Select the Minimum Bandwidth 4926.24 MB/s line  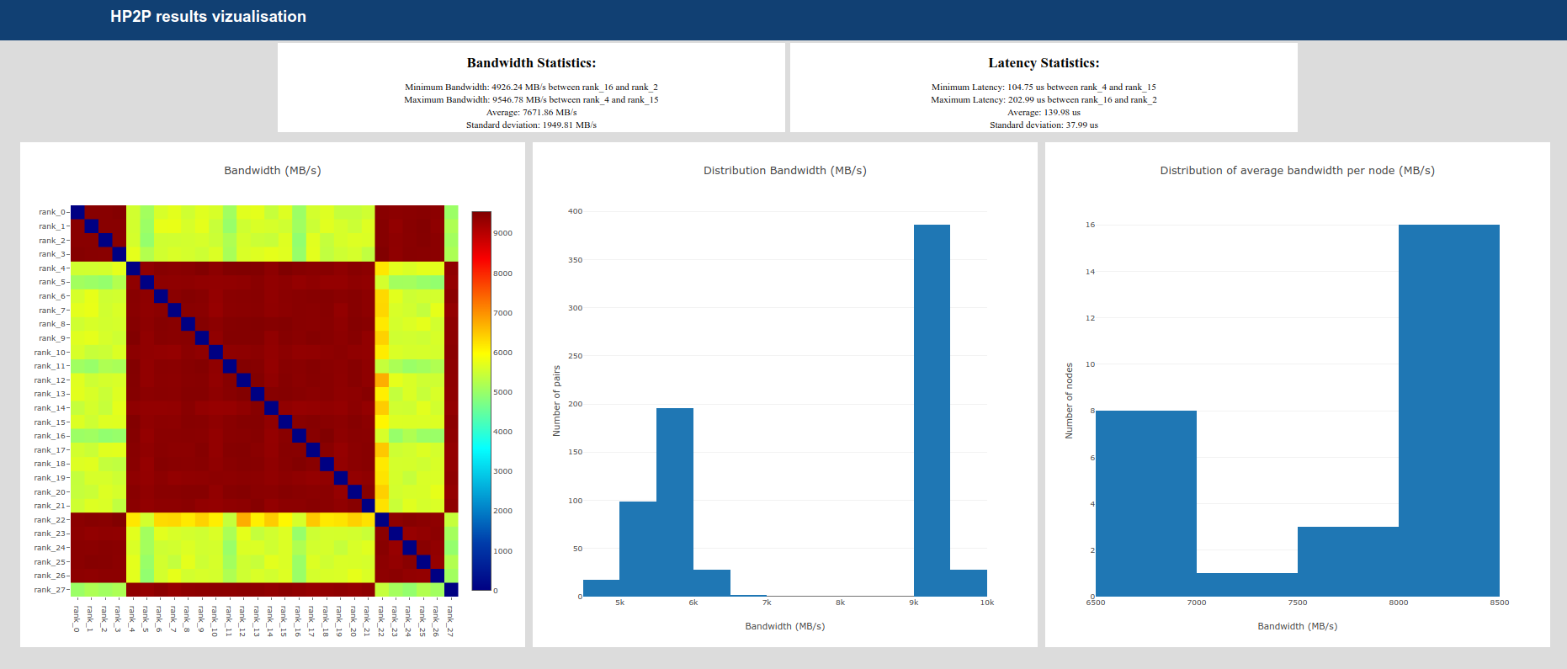point(531,88)
